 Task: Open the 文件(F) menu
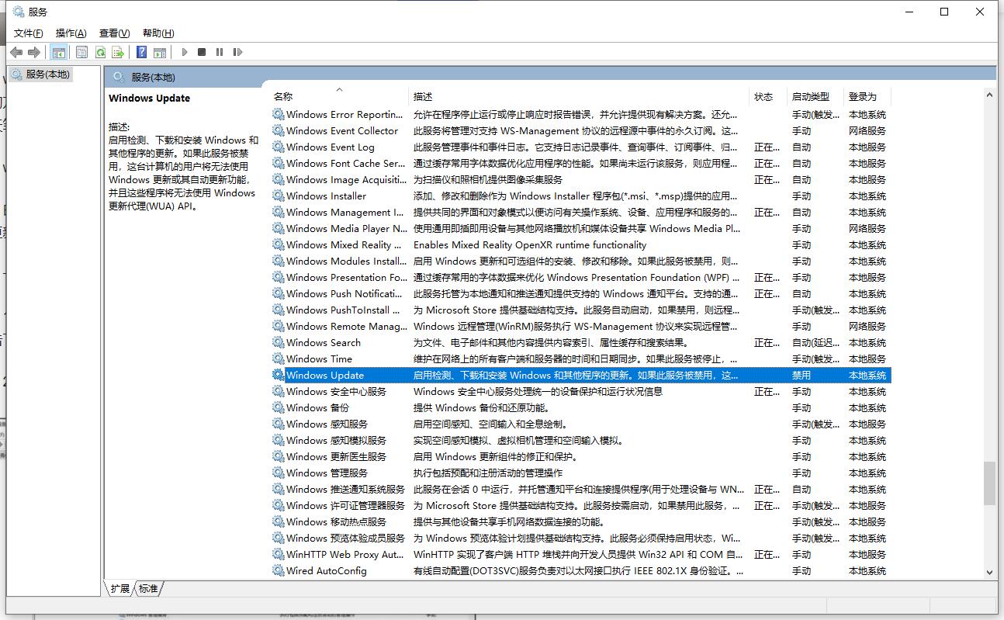click(29, 33)
